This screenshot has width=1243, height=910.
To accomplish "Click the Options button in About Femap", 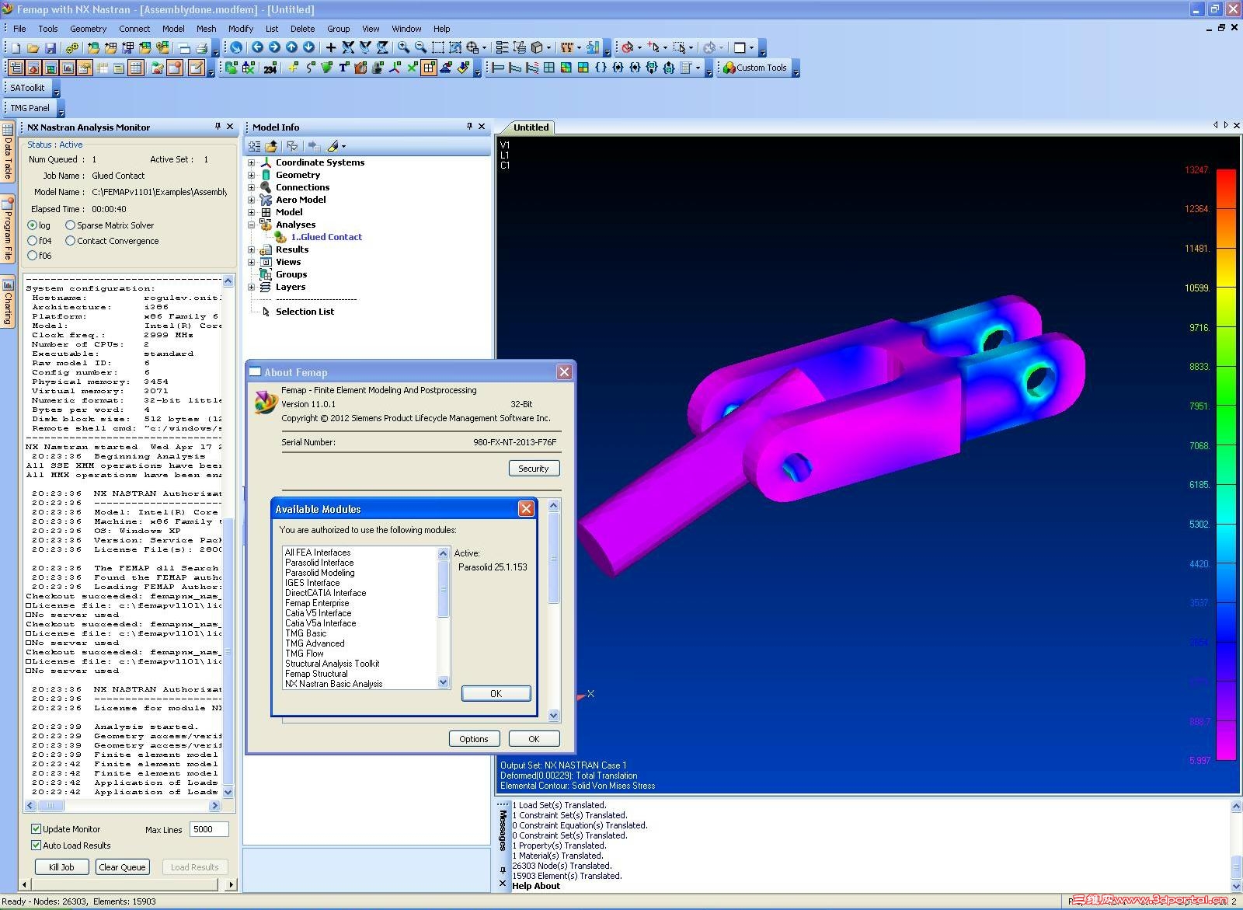I will click(x=474, y=739).
